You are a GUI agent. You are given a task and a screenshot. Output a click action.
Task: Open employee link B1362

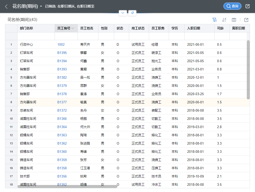[x=62, y=143]
